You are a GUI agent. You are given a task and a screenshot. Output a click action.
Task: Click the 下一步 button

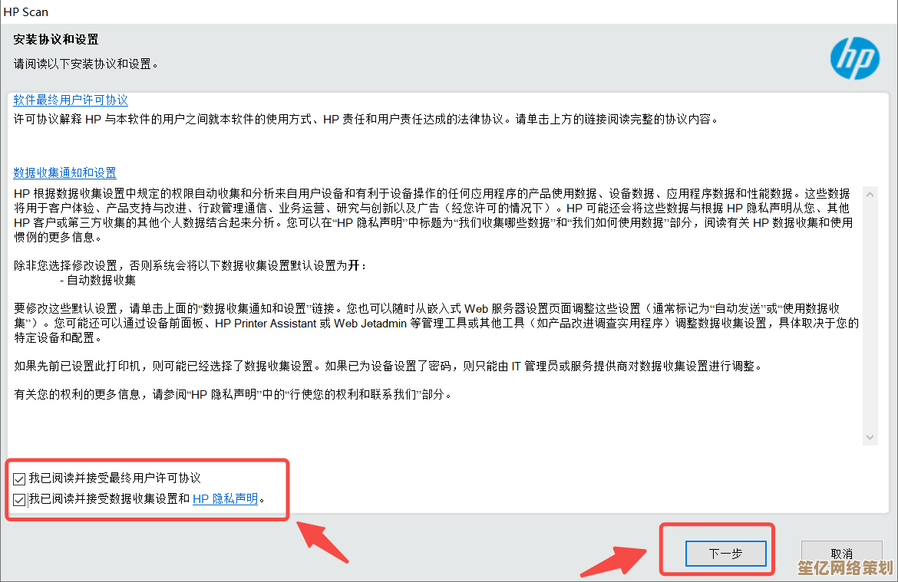(x=725, y=554)
